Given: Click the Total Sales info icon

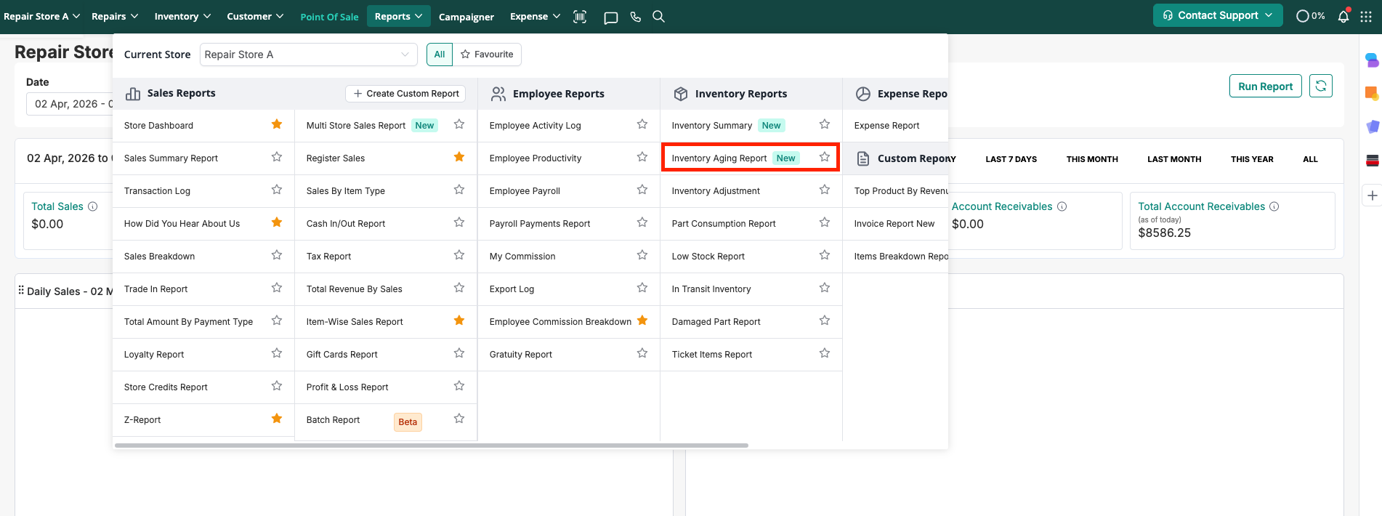Looking at the screenshot, I should coord(93,206).
